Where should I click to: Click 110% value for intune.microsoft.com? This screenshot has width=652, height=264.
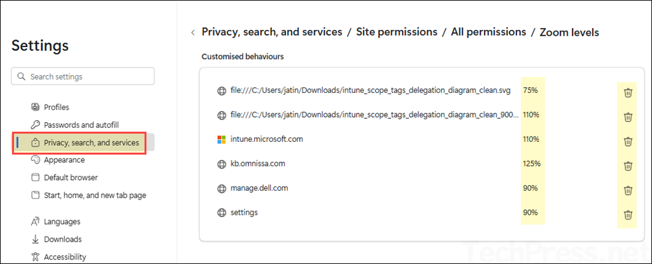[531, 139]
